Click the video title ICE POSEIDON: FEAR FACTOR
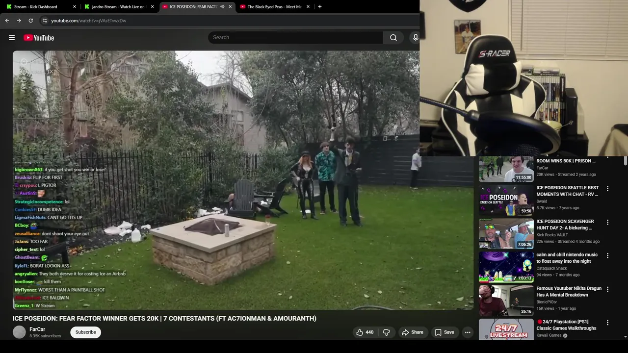Viewport: 628px width, 353px height. (164, 319)
